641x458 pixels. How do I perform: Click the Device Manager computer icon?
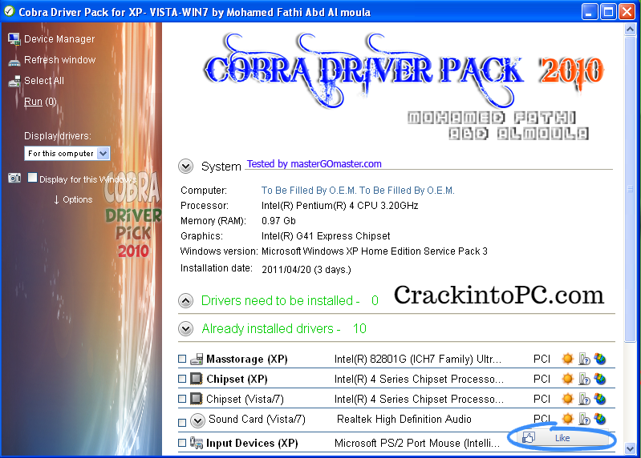(x=14, y=39)
